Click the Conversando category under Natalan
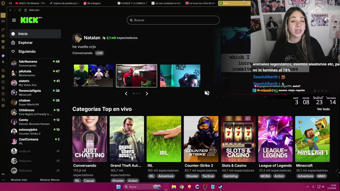The height and width of the screenshot is (191, 340). click(82, 53)
